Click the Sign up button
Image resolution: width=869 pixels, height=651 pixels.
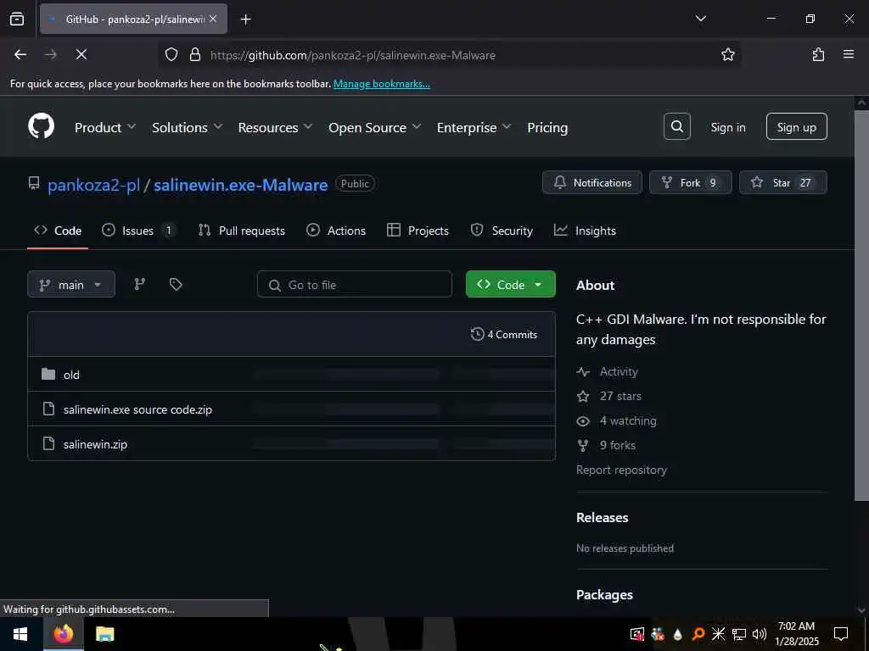796,127
